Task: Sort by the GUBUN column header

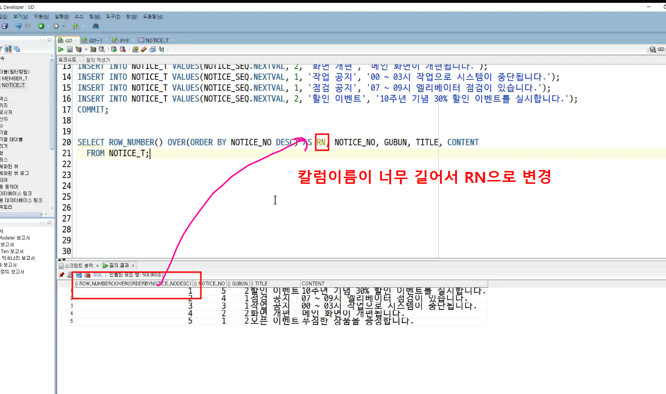Action: (238, 283)
